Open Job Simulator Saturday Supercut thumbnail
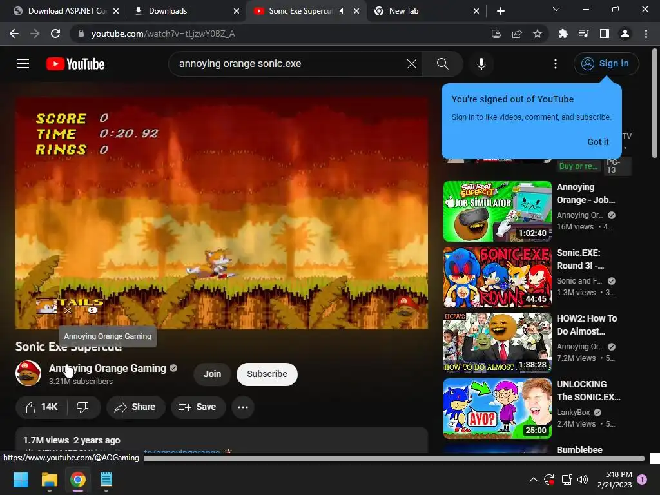 coord(497,211)
